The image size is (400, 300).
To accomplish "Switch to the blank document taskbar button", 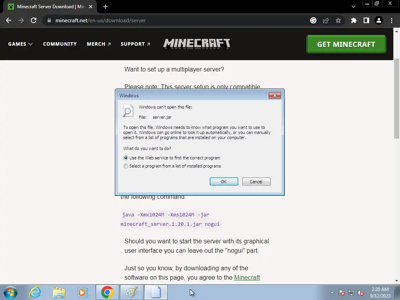I will tap(156, 292).
